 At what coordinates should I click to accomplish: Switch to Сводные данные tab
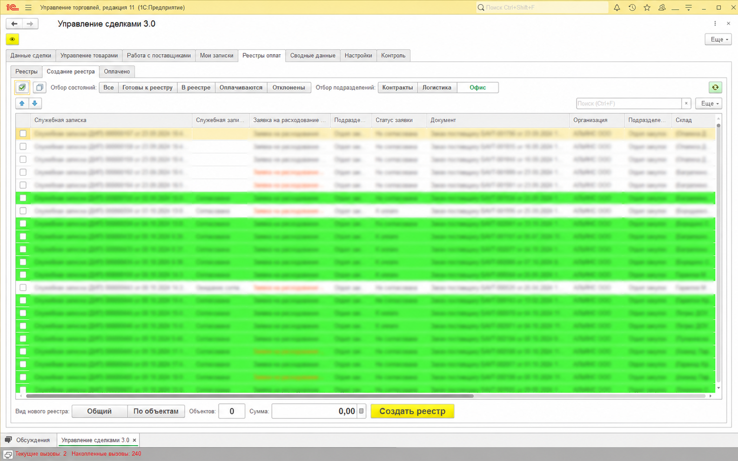313,55
